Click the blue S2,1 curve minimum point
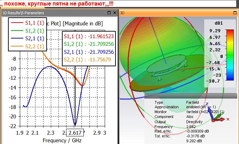 click(x=75, y=125)
